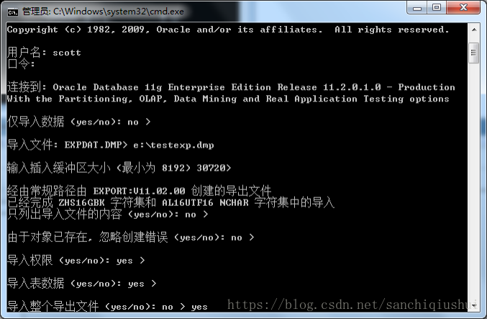This screenshot has height=319, width=487.
Task: Minimize the cmd.exe window
Action: pyautogui.click(x=417, y=7)
